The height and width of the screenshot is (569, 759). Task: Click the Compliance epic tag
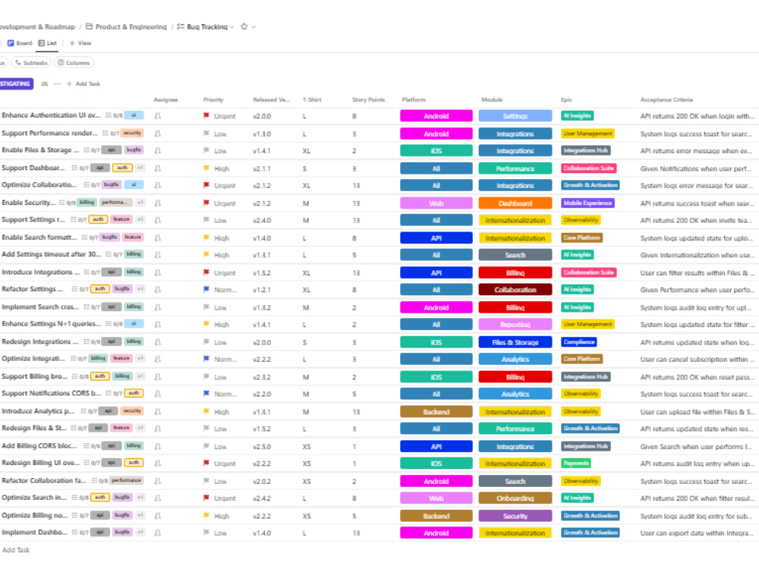pyautogui.click(x=579, y=341)
